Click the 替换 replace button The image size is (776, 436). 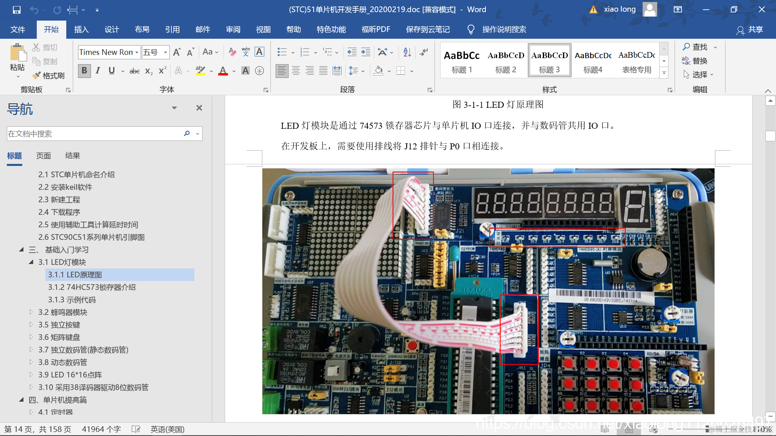point(695,61)
